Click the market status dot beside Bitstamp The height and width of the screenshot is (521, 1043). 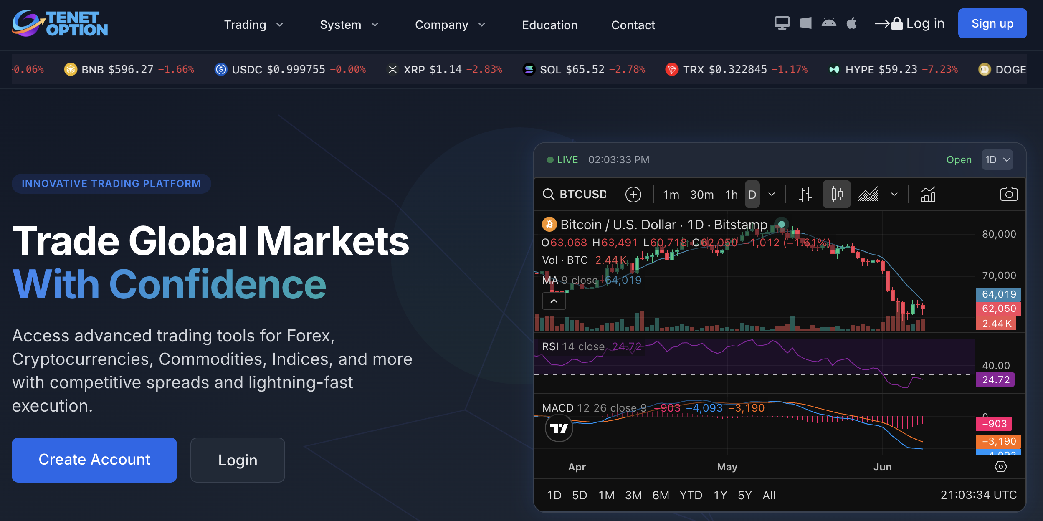782,224
